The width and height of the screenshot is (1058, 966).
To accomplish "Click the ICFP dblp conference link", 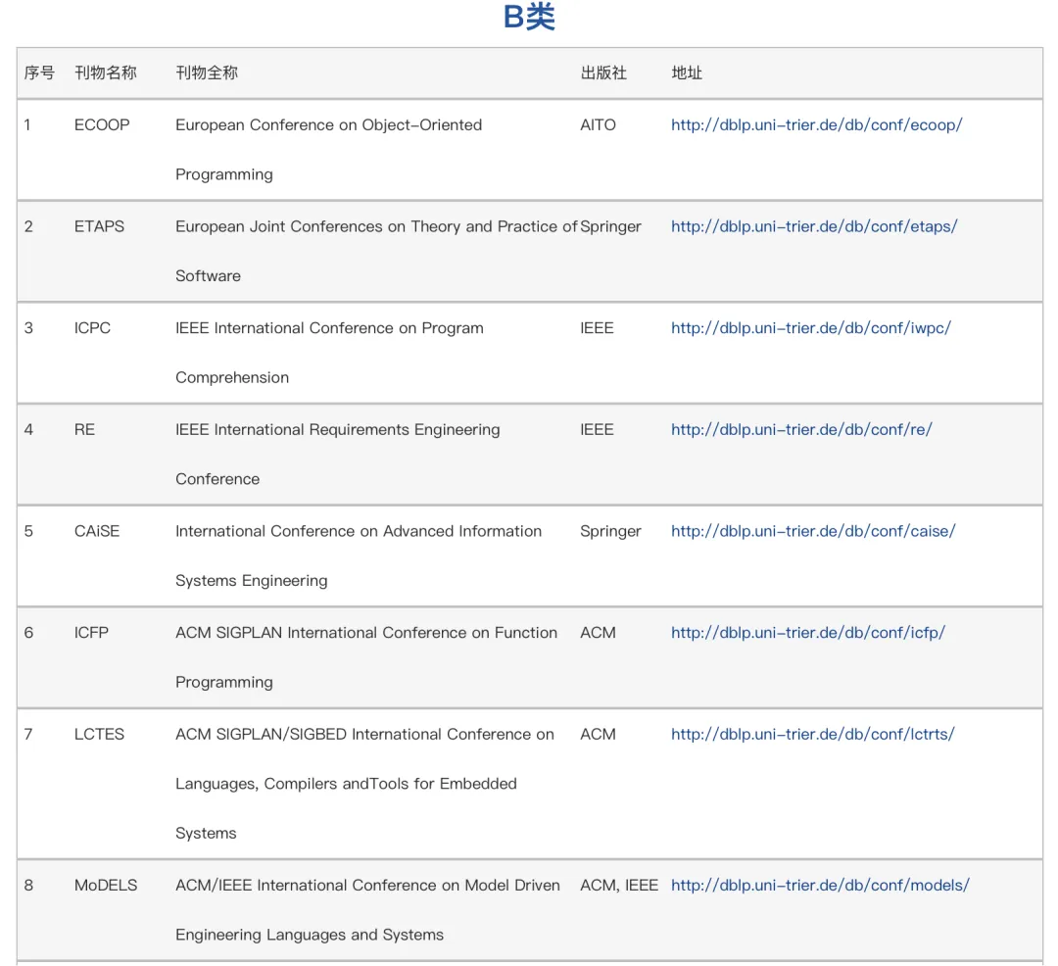I will tap(807, 633).
